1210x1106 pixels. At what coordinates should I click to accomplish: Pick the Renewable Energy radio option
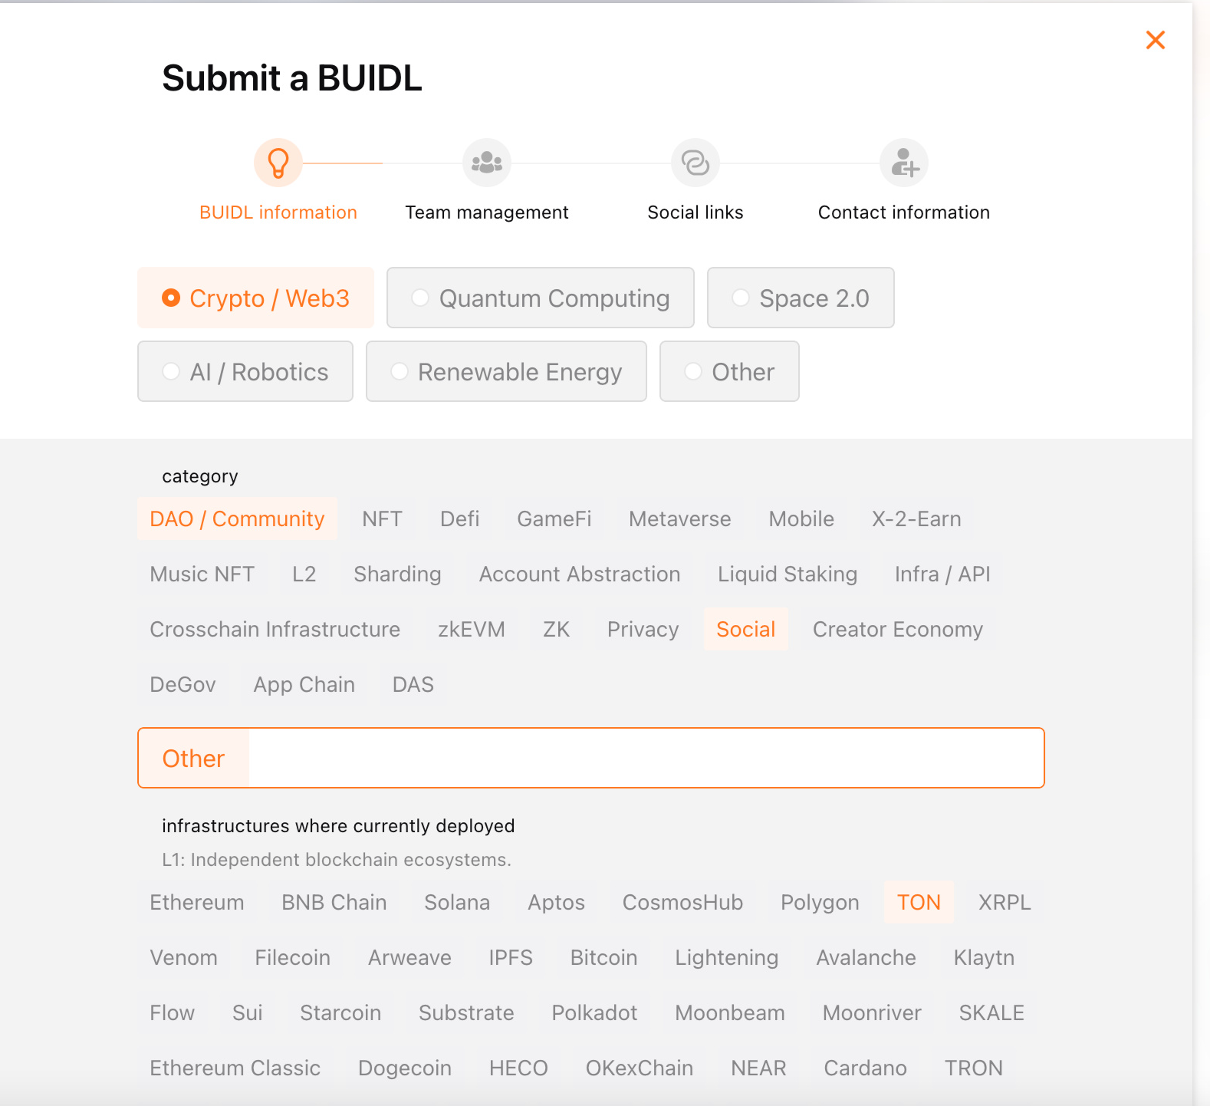(x=506, y=371)
